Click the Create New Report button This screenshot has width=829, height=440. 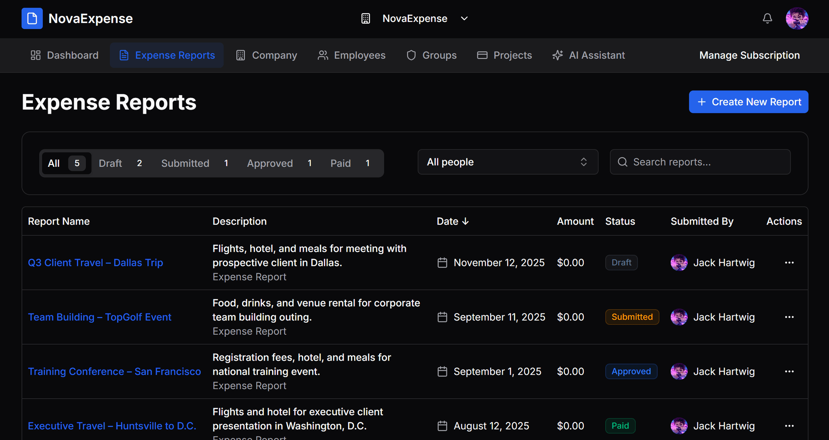pos(748,102)
